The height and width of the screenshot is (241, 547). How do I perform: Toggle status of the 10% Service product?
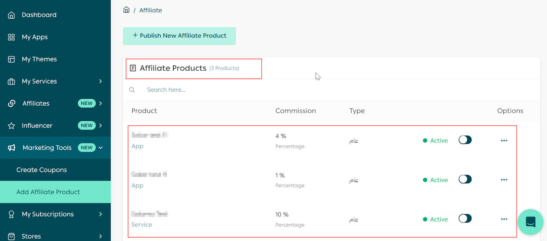click(465, 219)
